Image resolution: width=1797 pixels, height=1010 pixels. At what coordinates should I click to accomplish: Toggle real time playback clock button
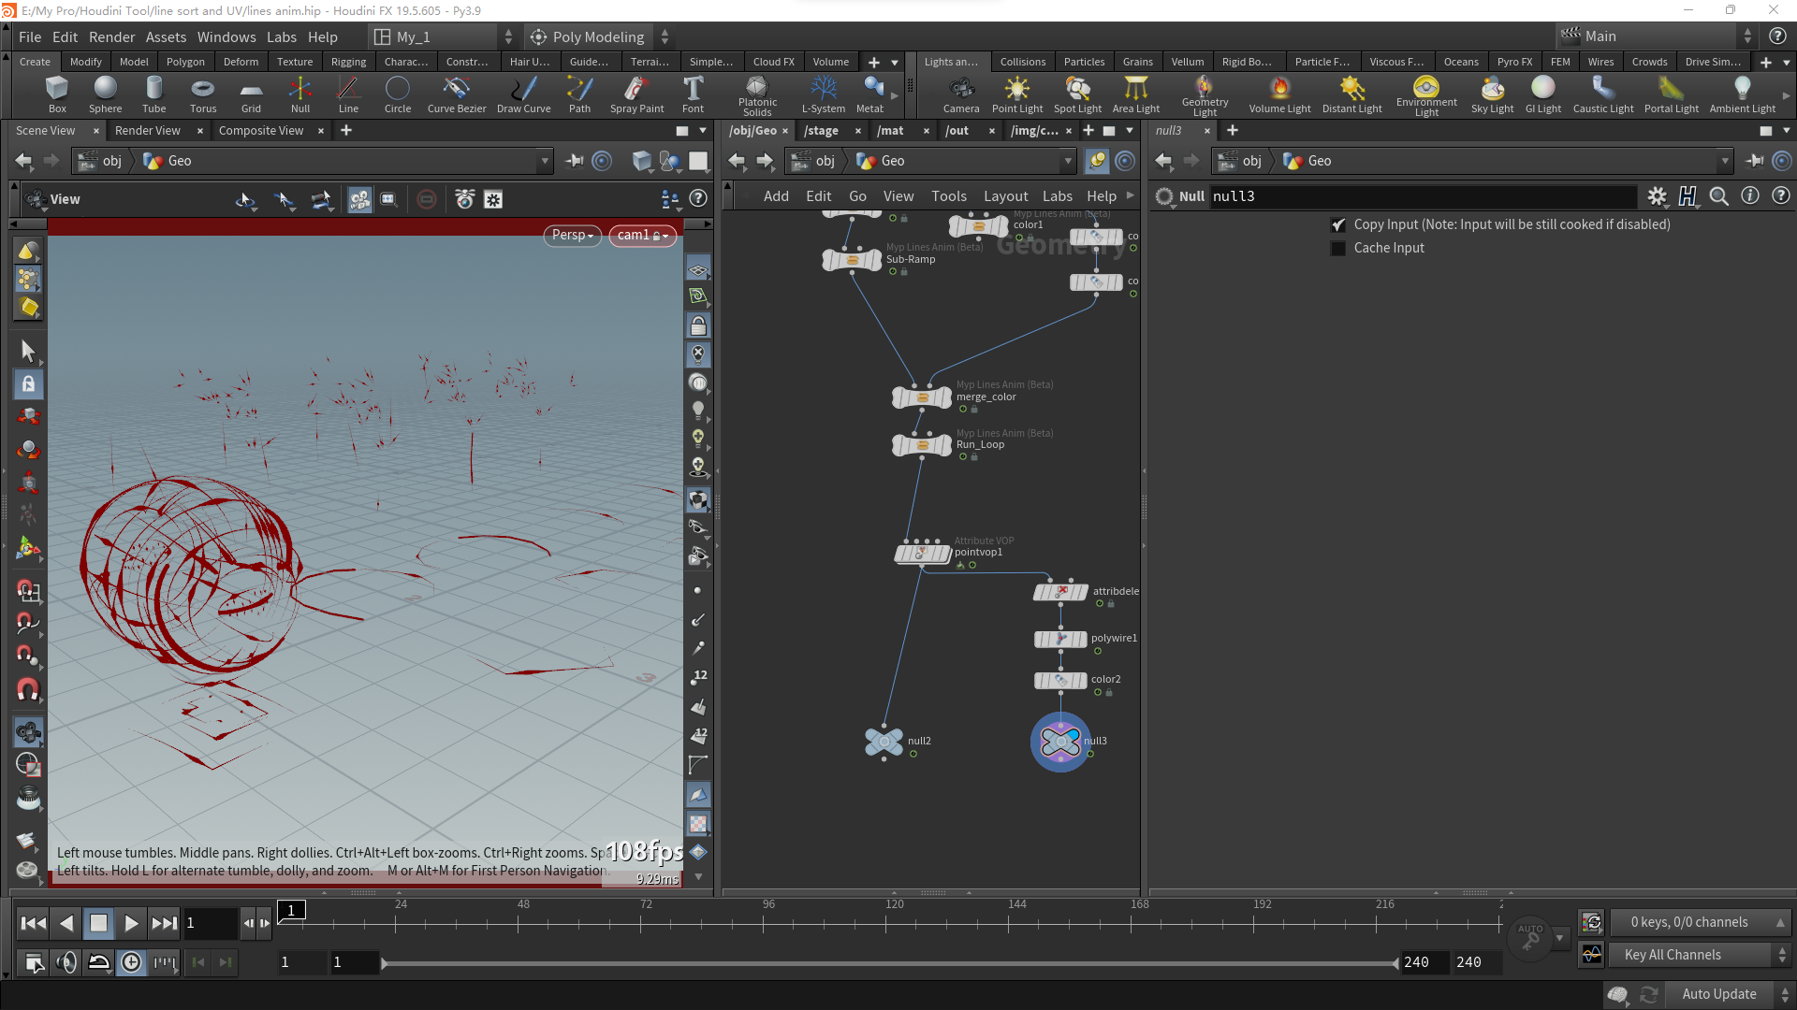point(132,962)
